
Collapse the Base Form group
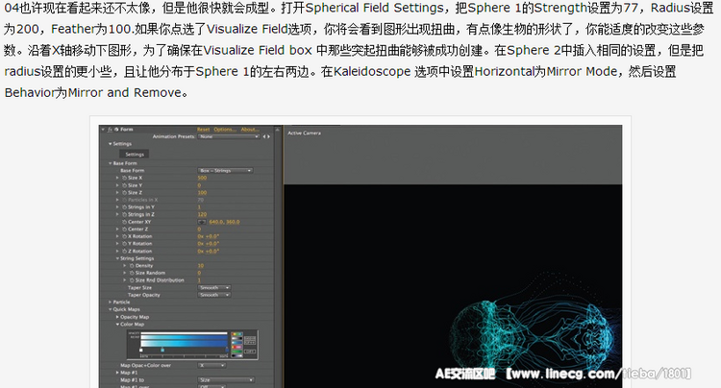pos(111,163)
